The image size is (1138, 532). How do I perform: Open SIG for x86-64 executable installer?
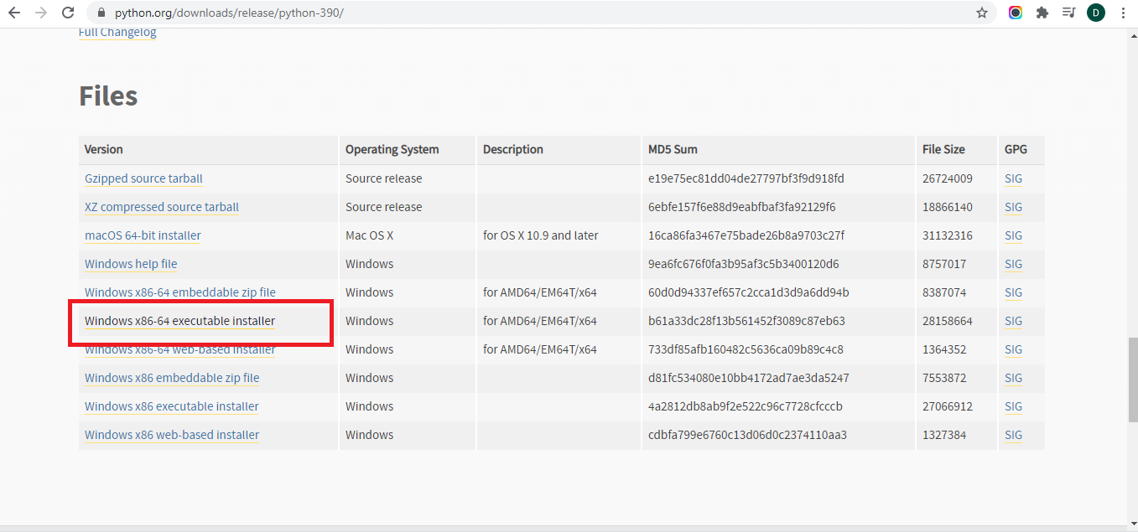tap(1013, 321)
